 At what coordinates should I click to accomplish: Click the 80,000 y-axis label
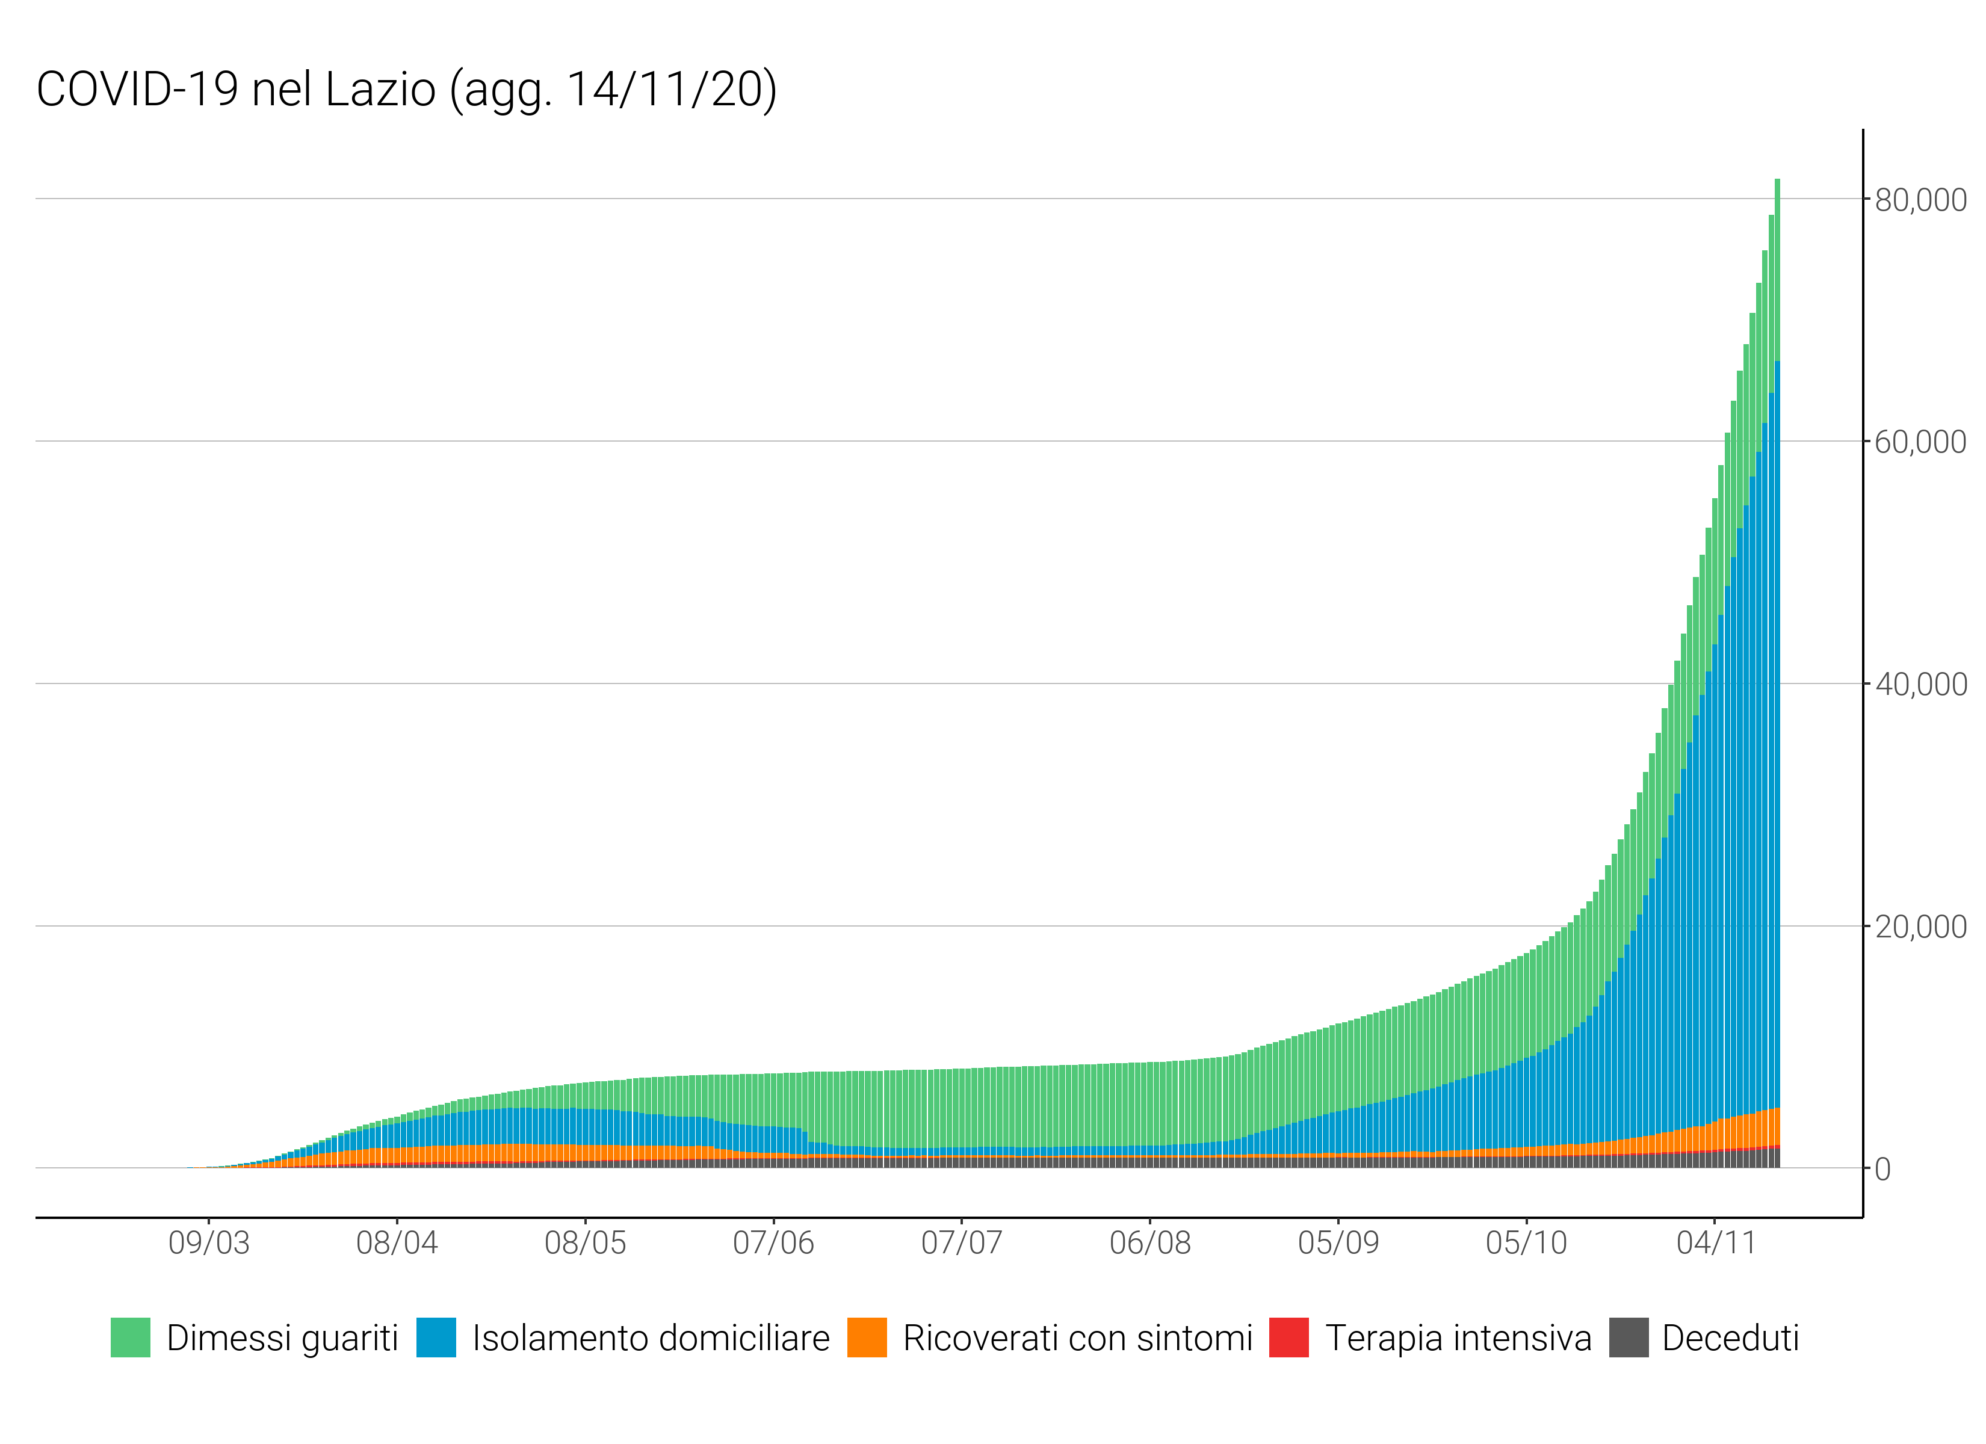[x=1920, y=200]
